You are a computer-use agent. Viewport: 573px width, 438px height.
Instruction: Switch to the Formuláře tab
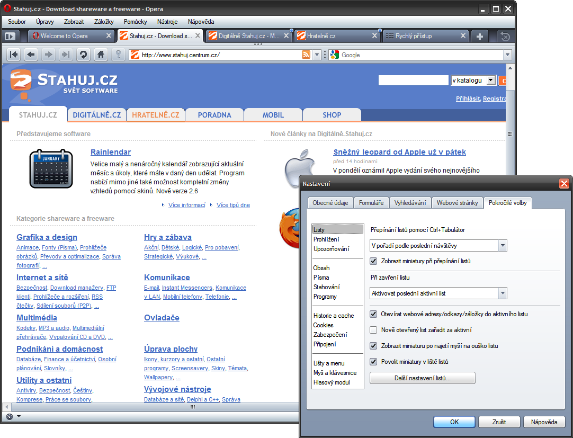(371, 202)
